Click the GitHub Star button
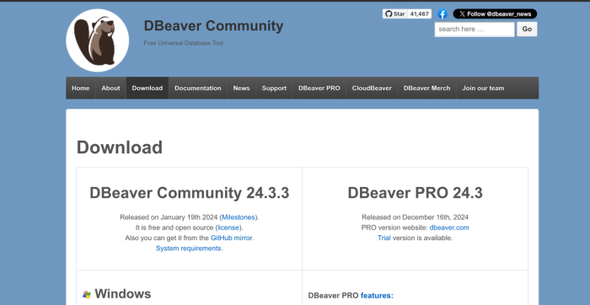 click(394, 14)
